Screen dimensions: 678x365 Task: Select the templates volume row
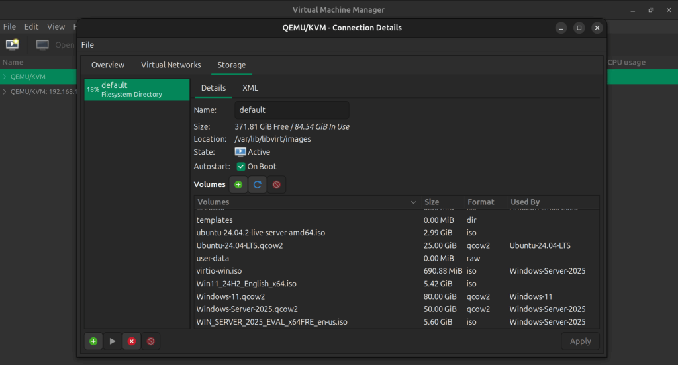[x=397, y=220]
